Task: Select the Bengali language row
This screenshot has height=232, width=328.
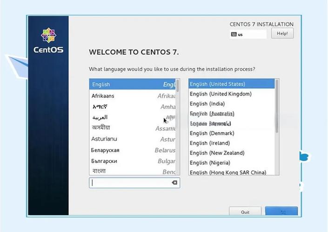Action: (x=133, y=171)
